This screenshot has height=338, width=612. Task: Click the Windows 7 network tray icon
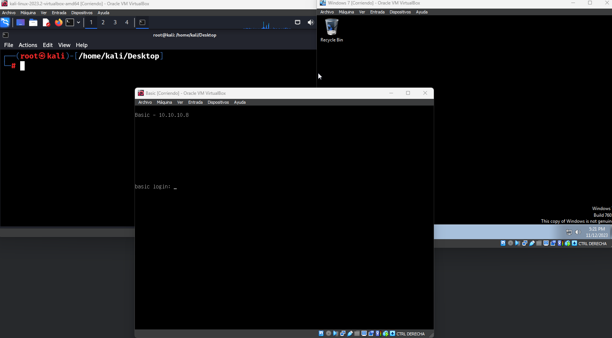point(569,232)
